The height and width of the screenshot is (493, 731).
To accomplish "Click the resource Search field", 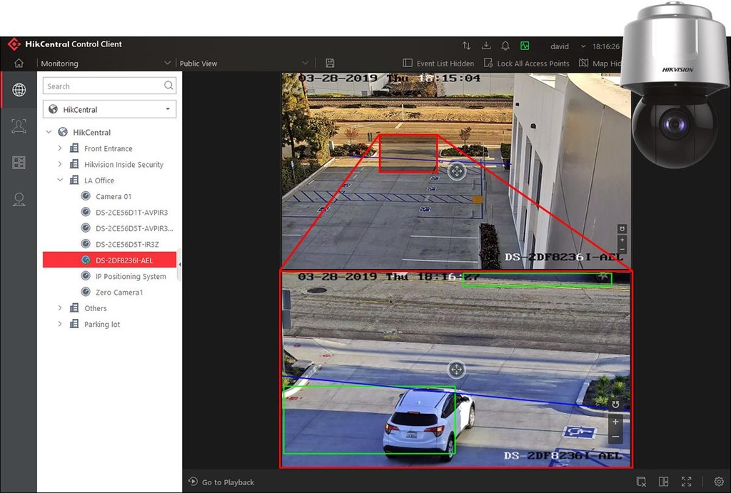I will tap(109, 86).
